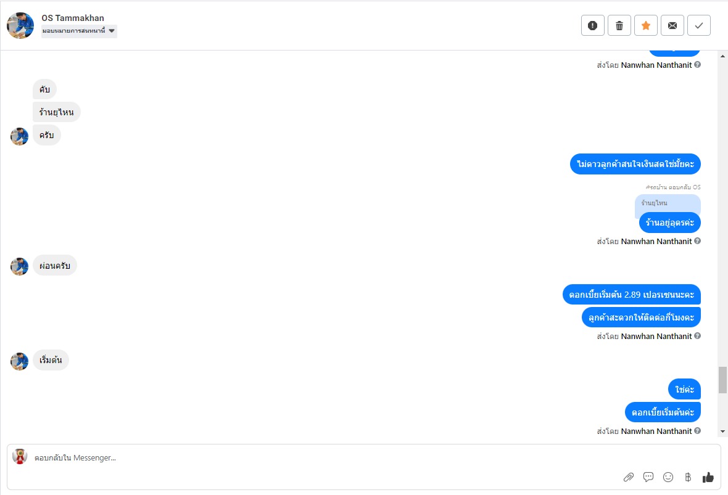Image resolution: width=728 pixels, height=495 pixels.
Task: Click Nanwhan Nanthanit below ดอกเบี้ยเริ่มต้นค่ะ message
Action: [x=656, y=431]
